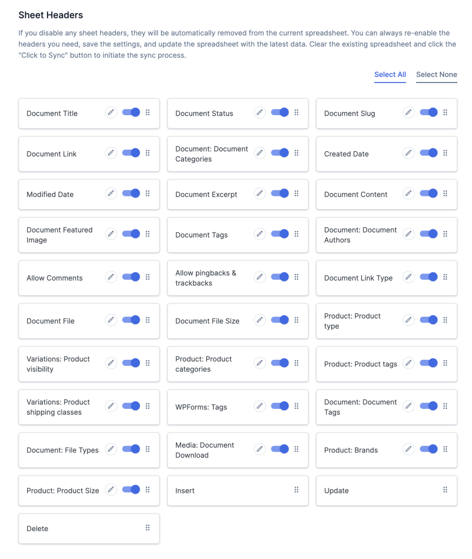Click drag handle on the Insert card
Image resolution: width=472 pixels, height=559 pixels.
pos(296,490)
